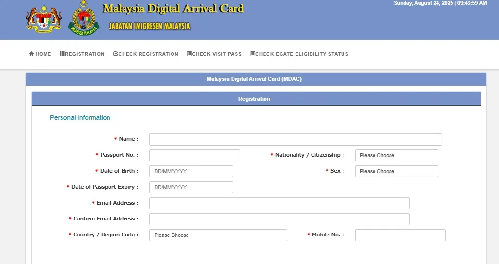
Task: Click the Registration menu grid icon
Action: [62, 54]
